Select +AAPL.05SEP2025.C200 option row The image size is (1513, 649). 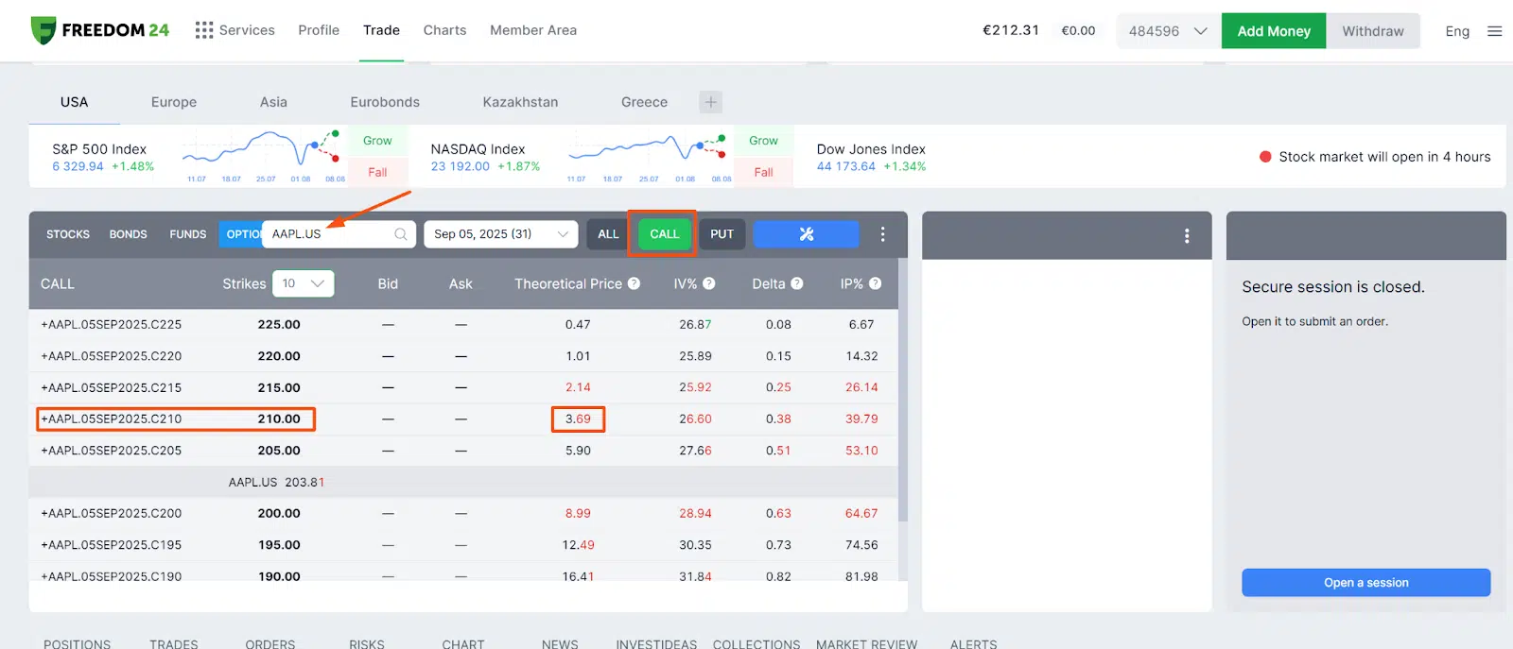pos(463,513)
